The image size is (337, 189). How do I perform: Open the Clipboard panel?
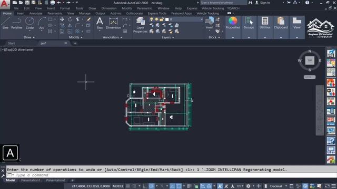coord(281,23)
